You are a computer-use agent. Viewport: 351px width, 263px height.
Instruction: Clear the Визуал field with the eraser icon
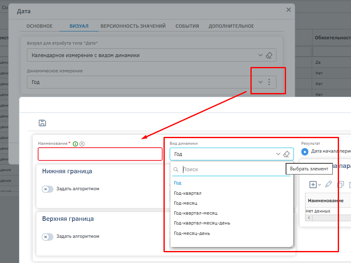point(269,55)
